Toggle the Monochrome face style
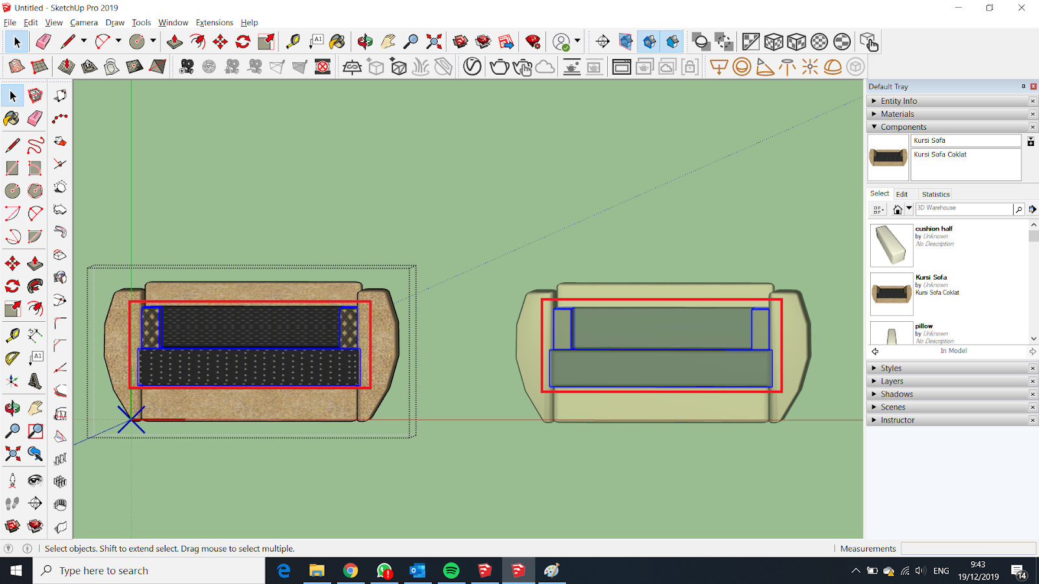1039x584 pixels. 842,41
